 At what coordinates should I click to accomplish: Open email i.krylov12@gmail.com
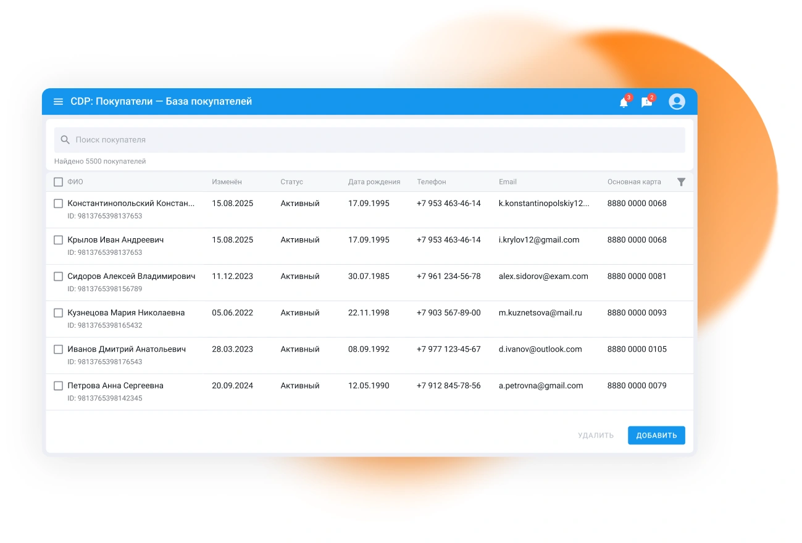pos(538,240)
